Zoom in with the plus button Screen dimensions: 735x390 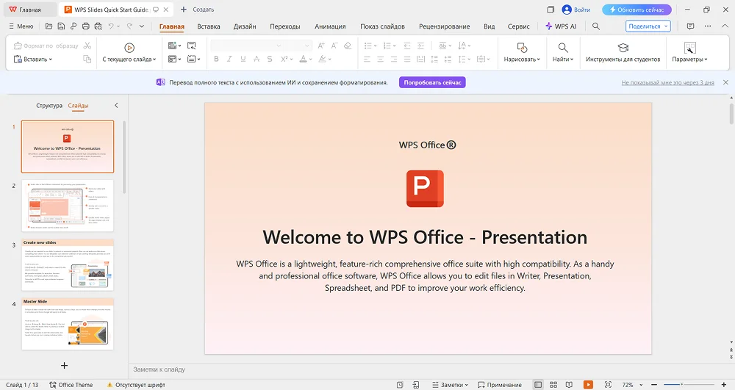coord(724,384)
